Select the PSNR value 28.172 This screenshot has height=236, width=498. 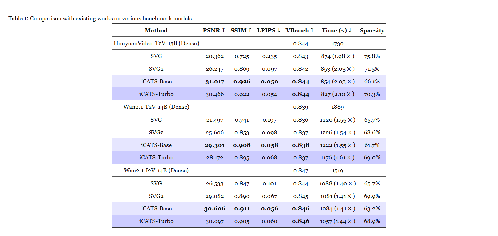215,158
